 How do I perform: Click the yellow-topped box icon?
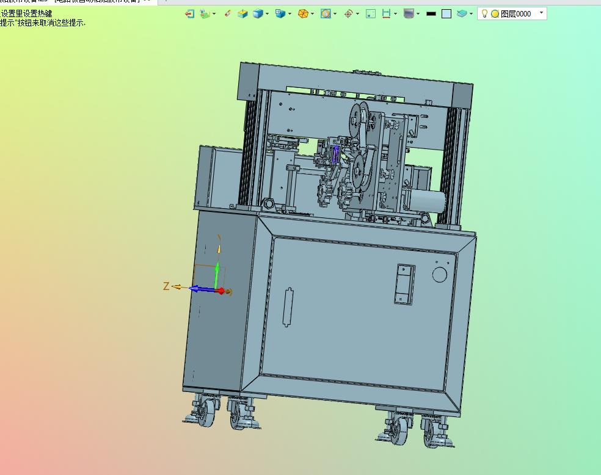[x=242, y=13]
